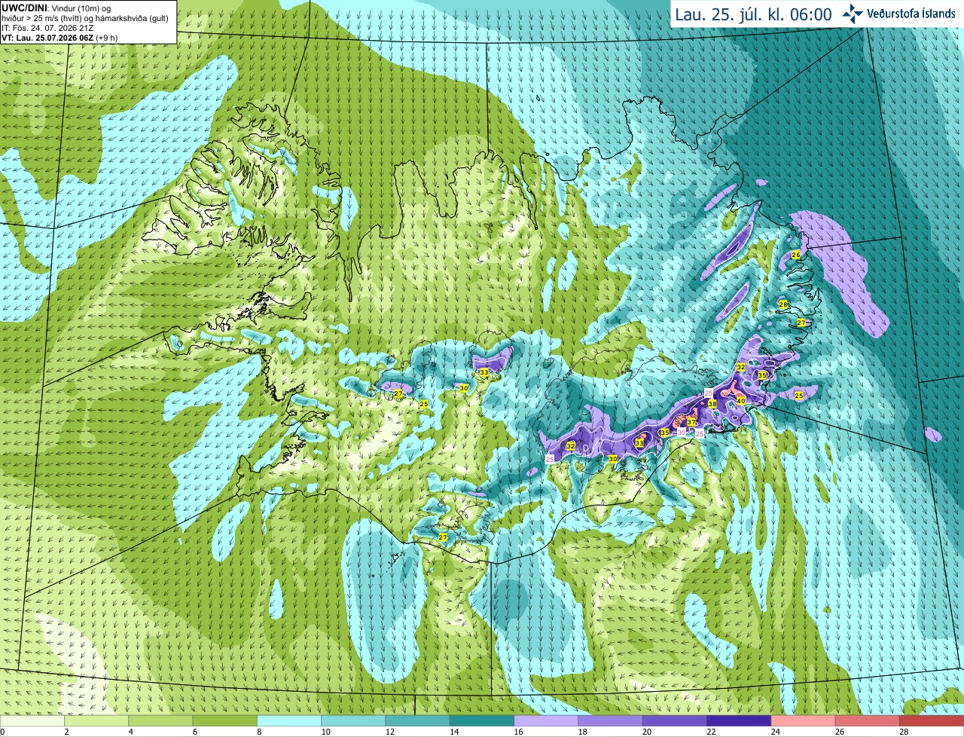
Task: Pick the red legend swatch above 28
Action: [932, 721]
